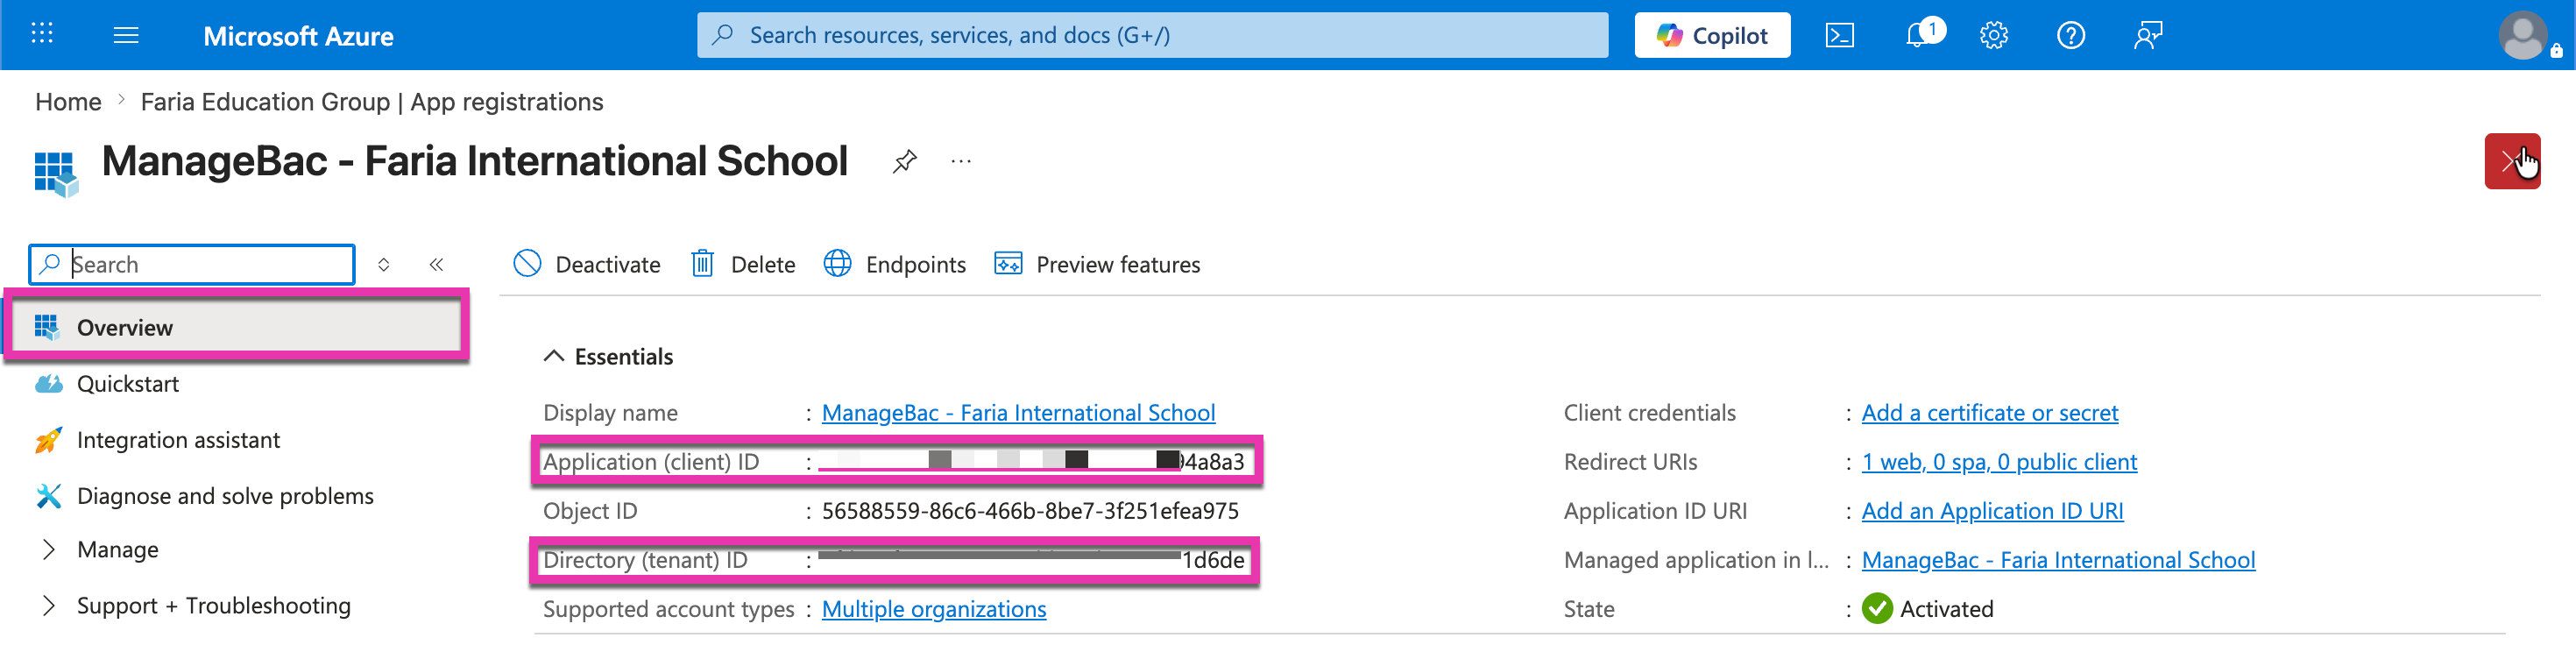
Task: Open the hamburger portal menu
Action: 126,36
